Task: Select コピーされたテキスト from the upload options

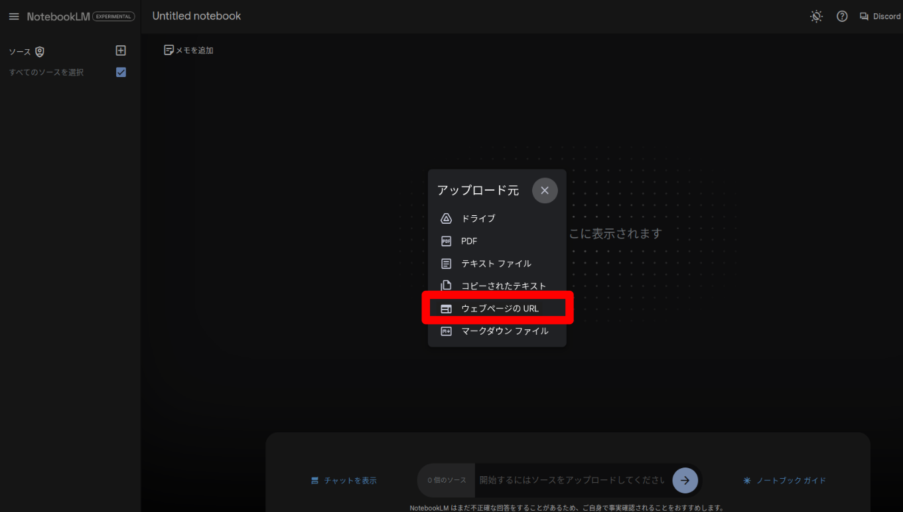Action: (x=504, y=285)
